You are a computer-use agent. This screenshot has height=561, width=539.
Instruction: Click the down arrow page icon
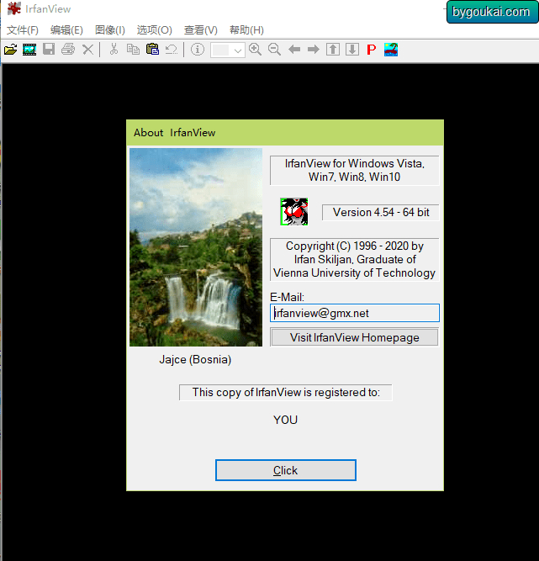coord(352,49)
